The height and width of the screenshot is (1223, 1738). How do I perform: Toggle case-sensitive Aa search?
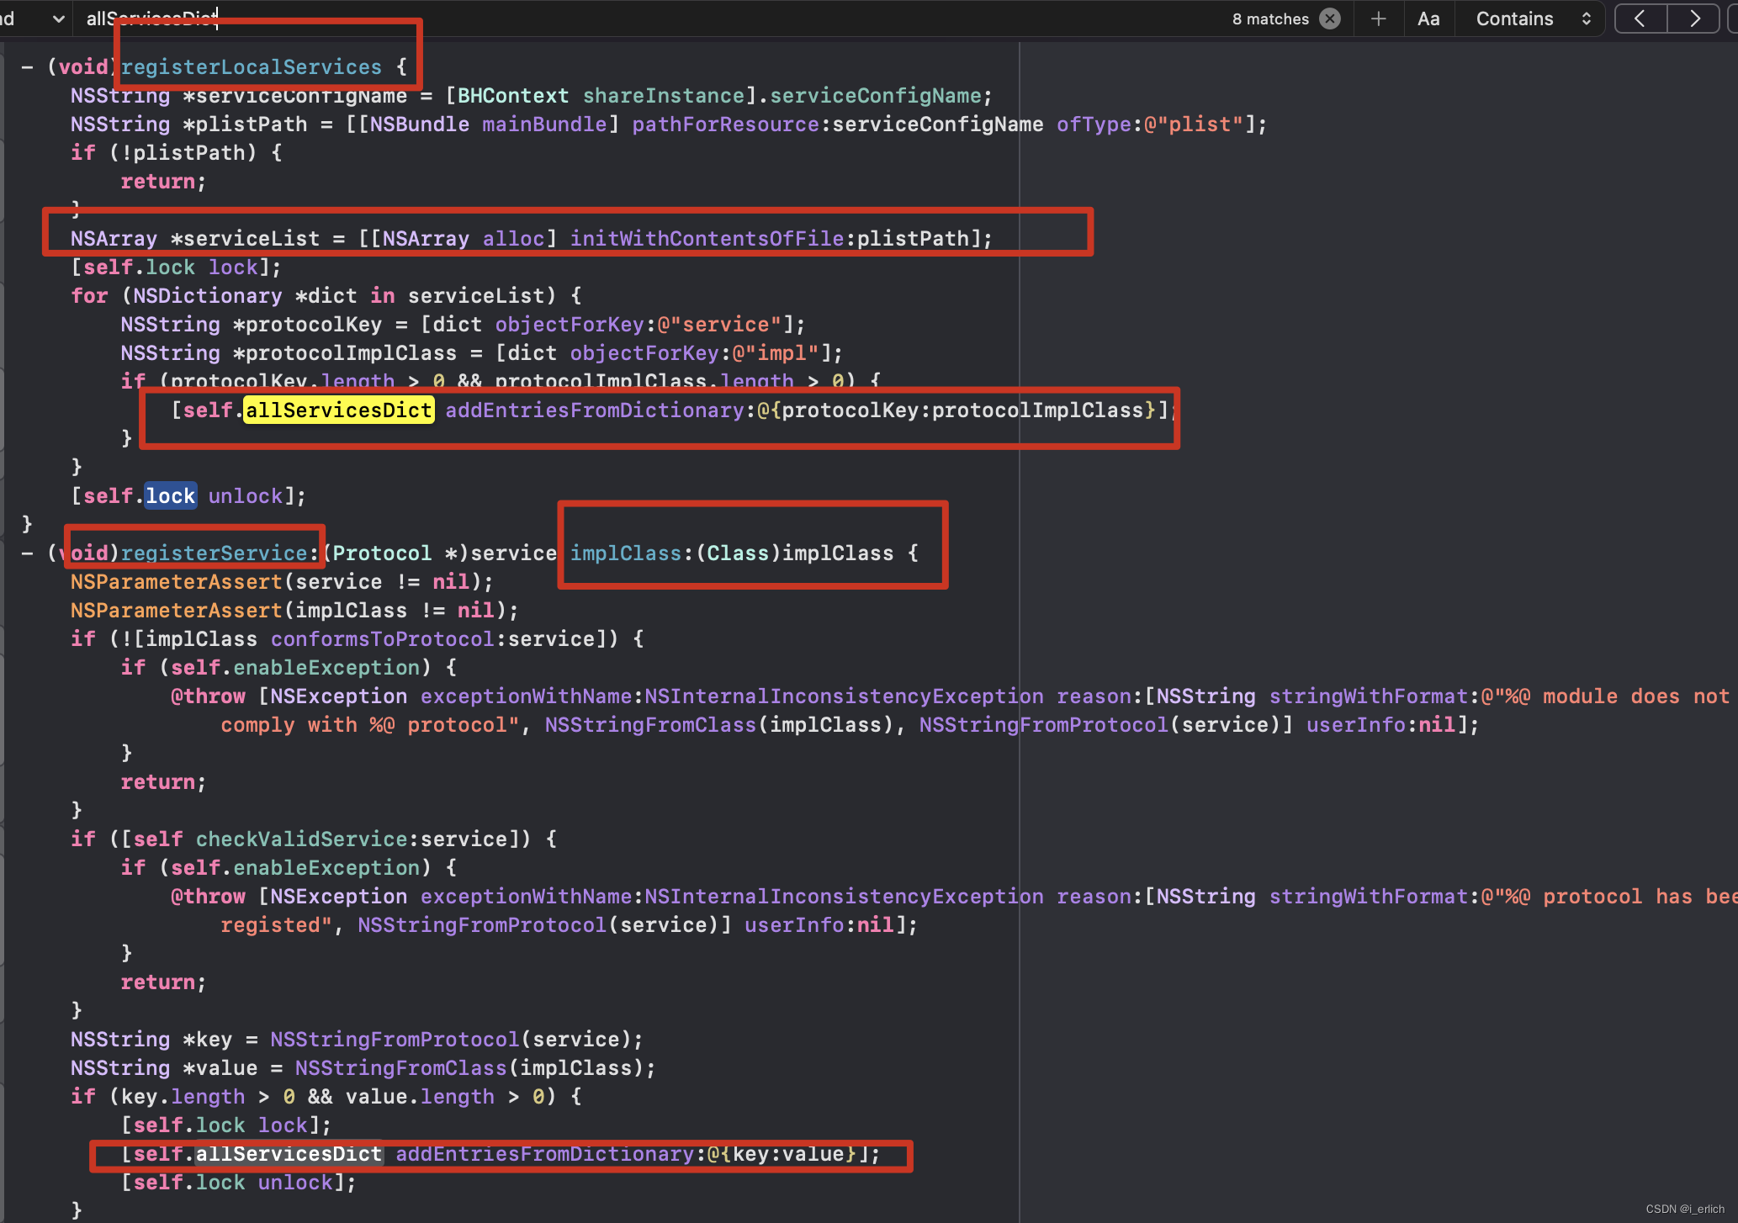(1428, 19)
